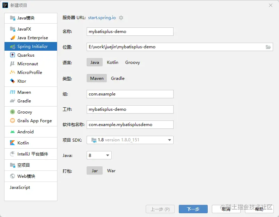Select Ktor project type

pos(31,81)
